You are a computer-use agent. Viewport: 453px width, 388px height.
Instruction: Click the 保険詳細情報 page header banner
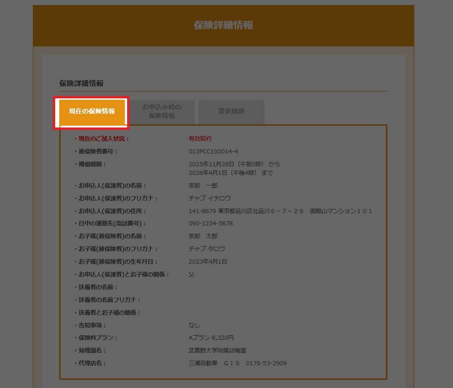click(223, 26)
